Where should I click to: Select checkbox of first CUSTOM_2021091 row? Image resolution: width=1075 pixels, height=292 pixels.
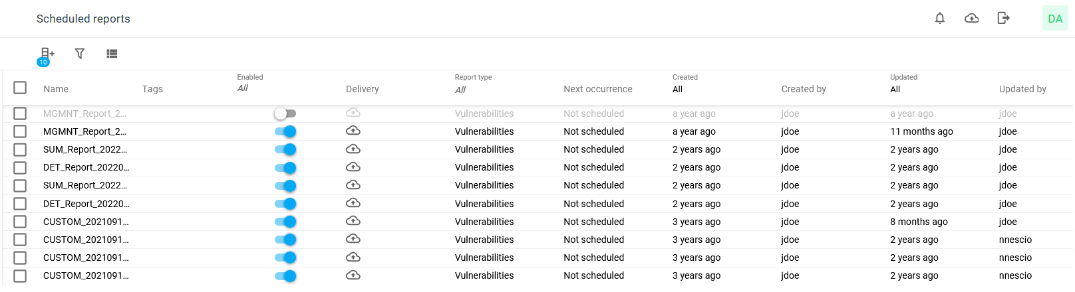[x=20, y=222]
